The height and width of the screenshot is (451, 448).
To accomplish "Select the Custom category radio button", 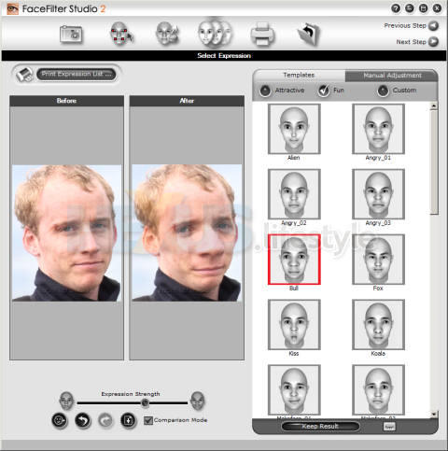I will point(383,91).
